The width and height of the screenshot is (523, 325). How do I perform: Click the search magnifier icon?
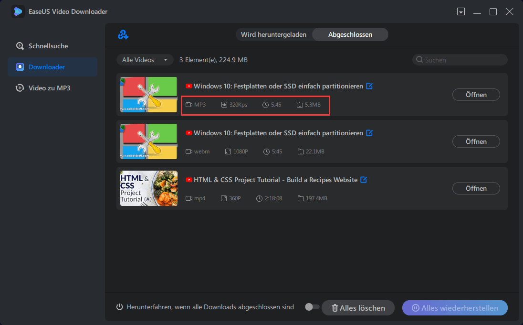[x=419, y=59]
